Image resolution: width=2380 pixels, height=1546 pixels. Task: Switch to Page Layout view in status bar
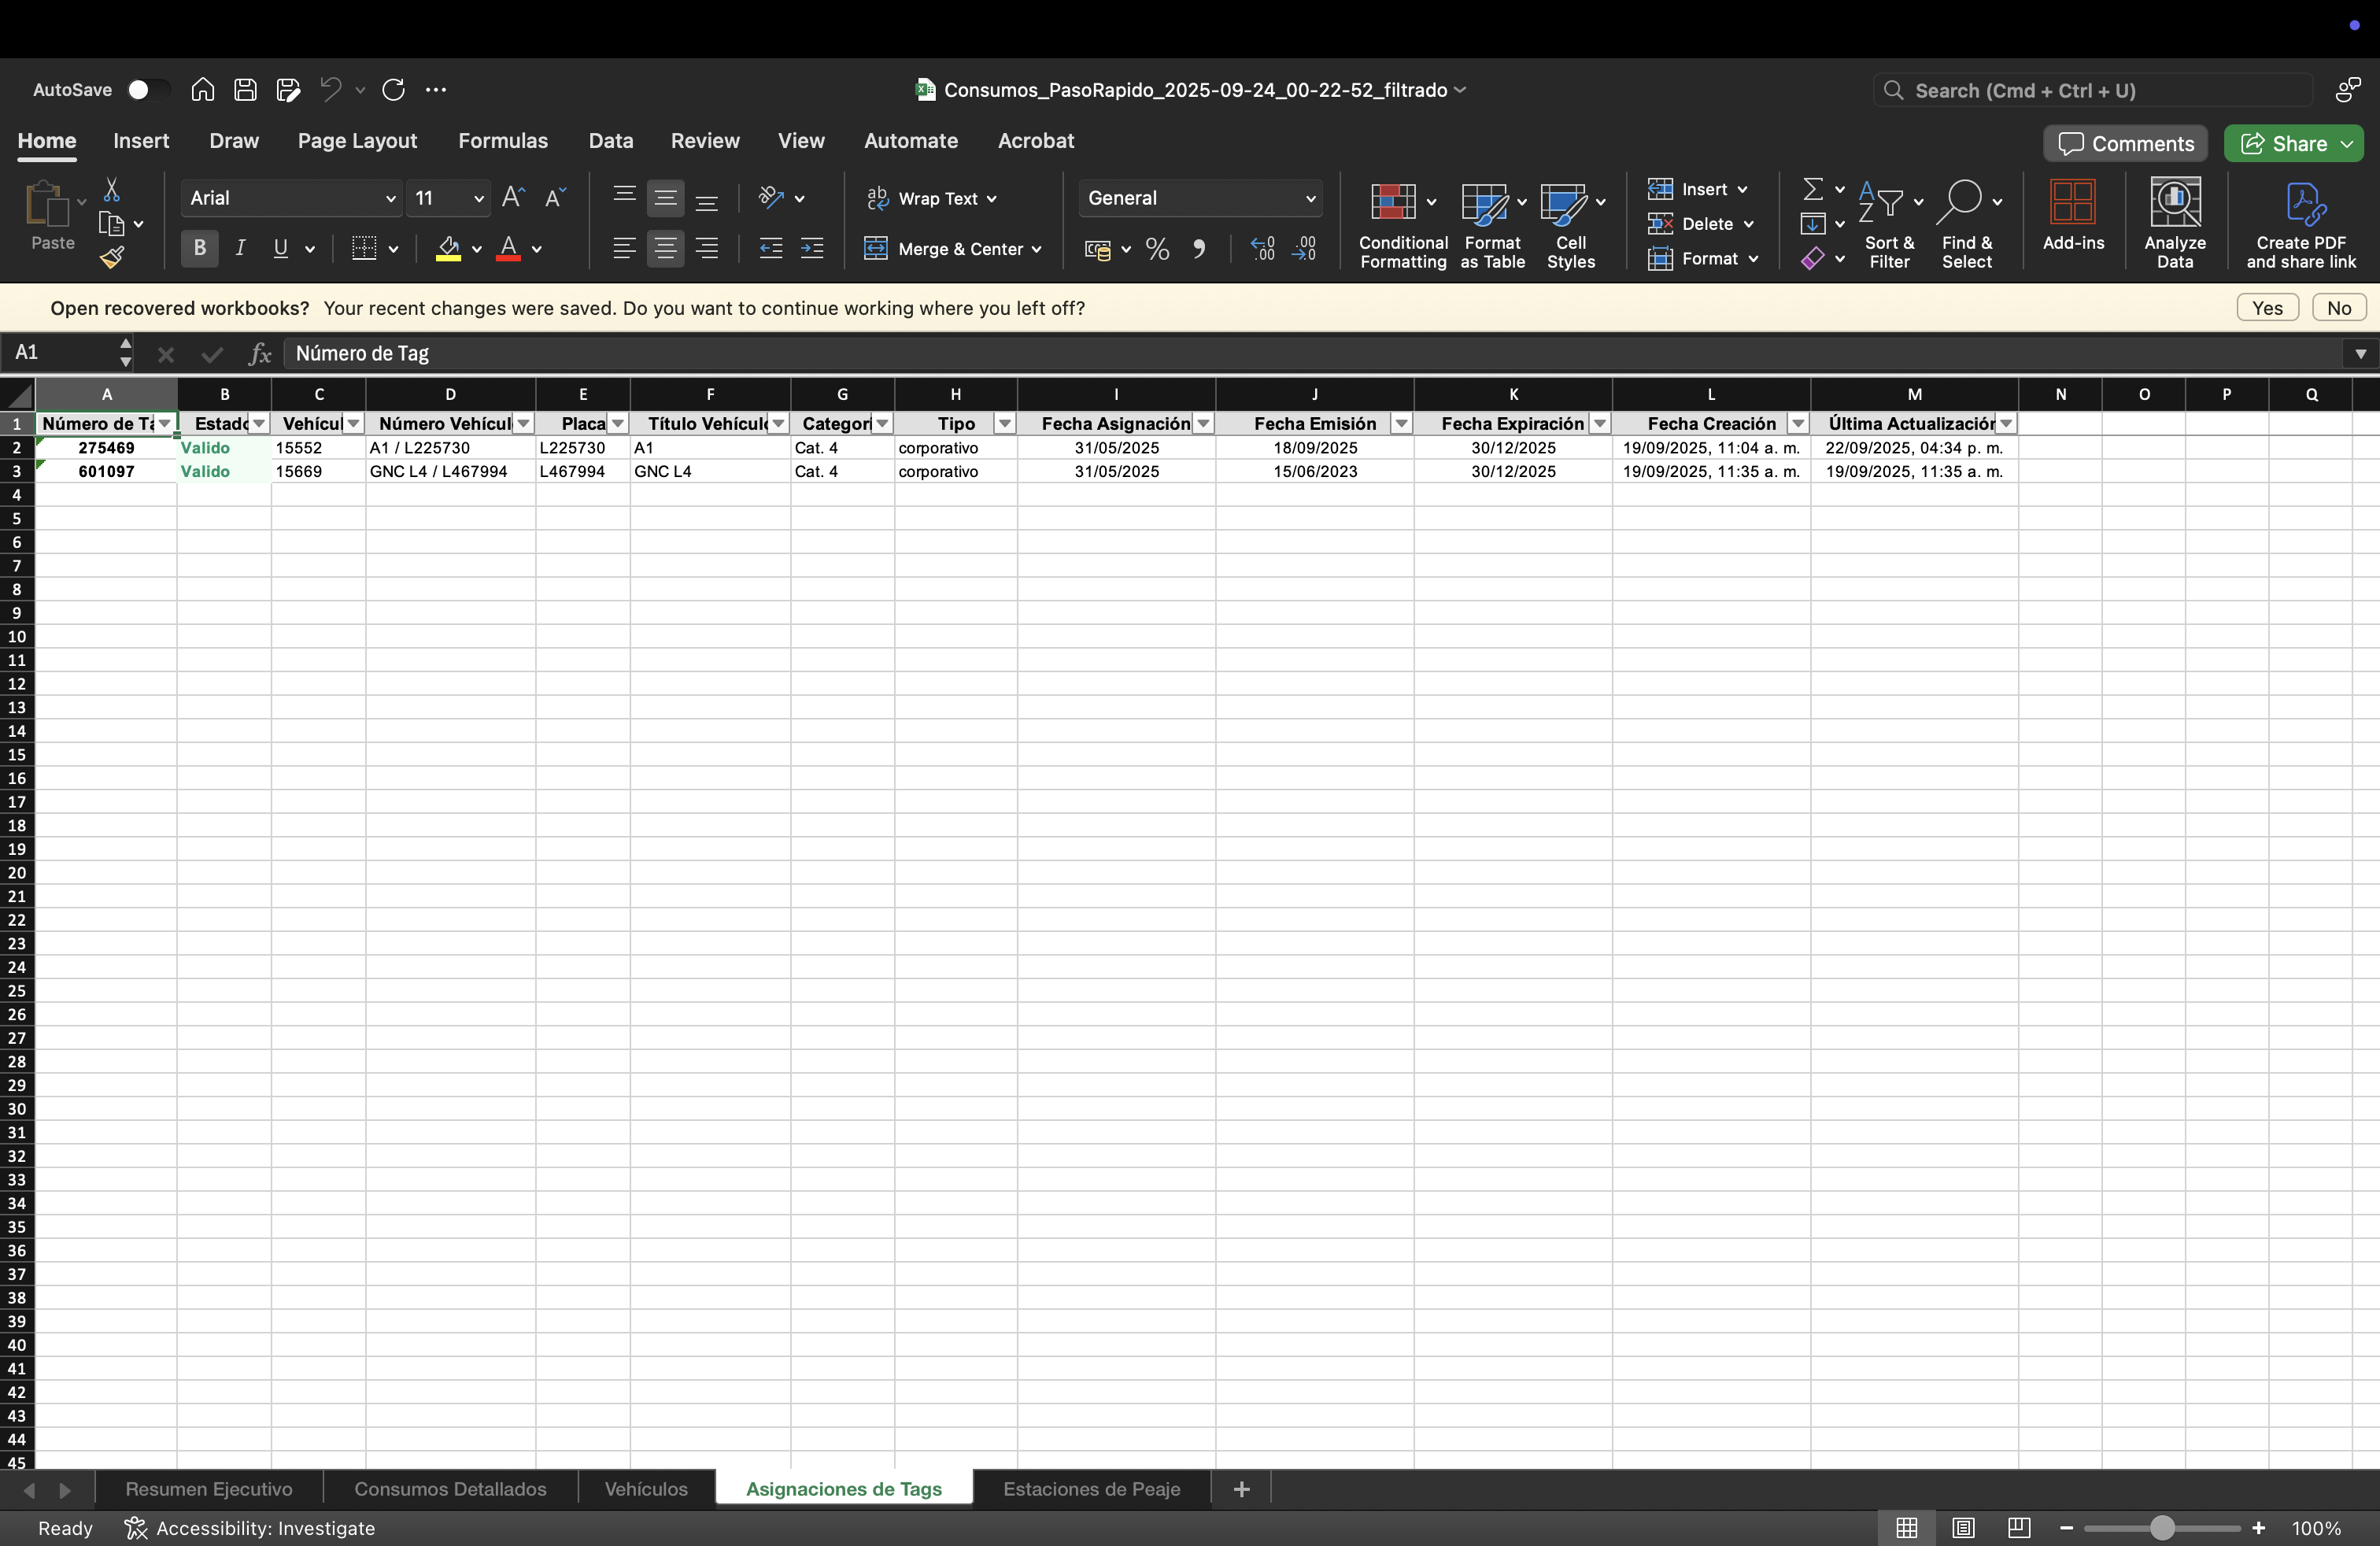coord(1963,1528)
